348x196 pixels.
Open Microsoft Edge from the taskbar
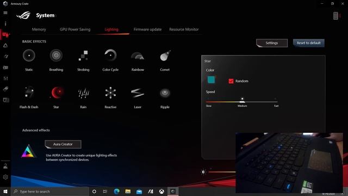[x=116, y=191]
